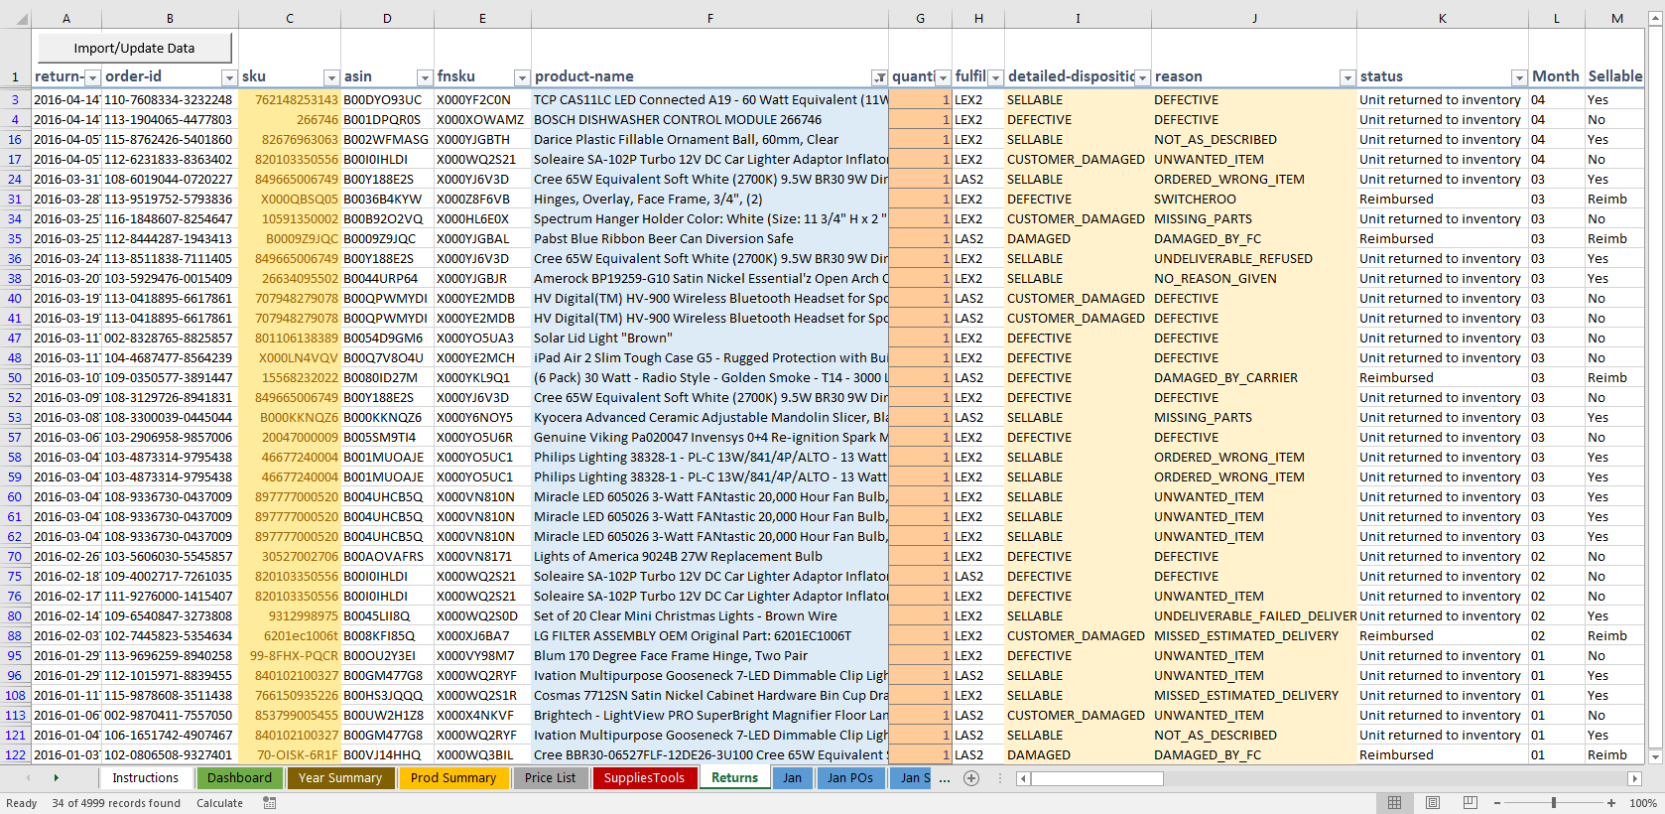Click the 100% zoom level button

(x=1643, y=803)
